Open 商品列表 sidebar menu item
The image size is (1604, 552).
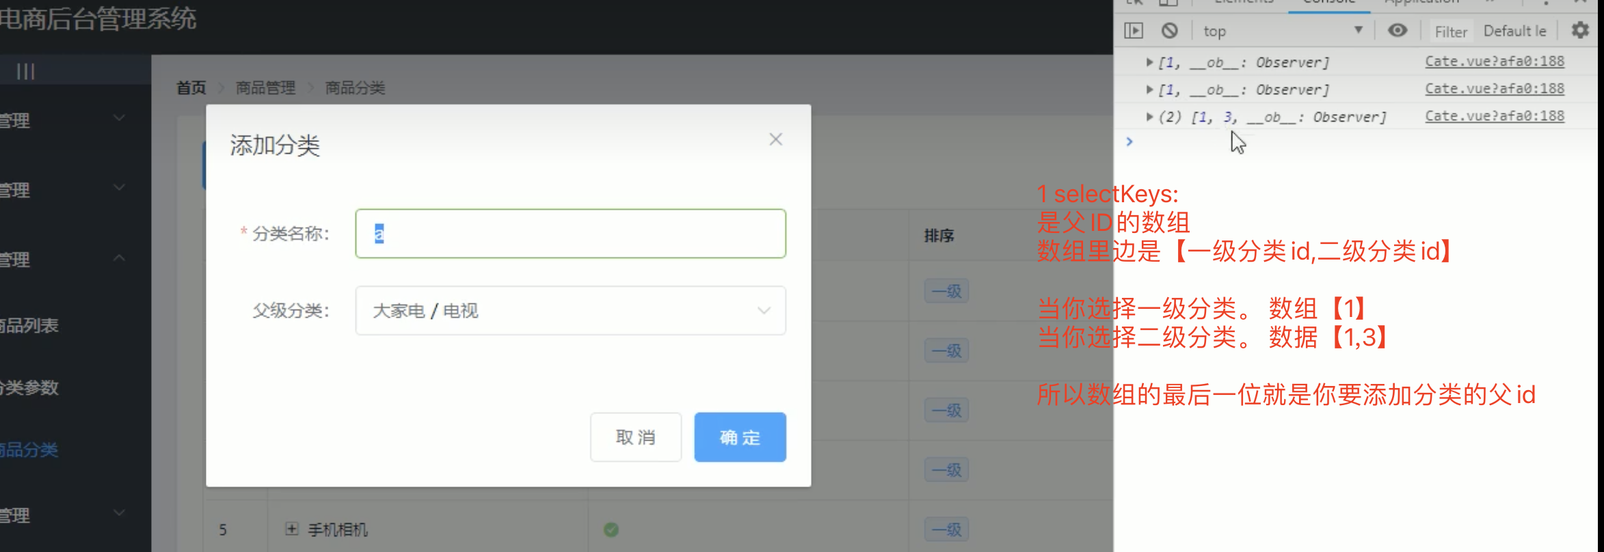point(29,325)
